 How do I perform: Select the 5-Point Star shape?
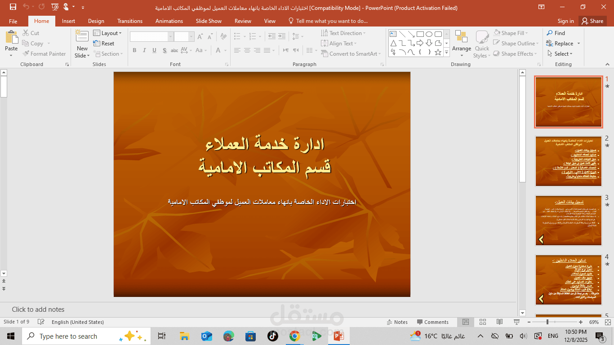coord(438,52)
